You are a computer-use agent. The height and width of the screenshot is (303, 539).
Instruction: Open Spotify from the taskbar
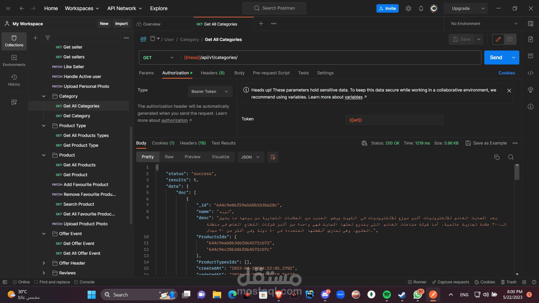387,295
